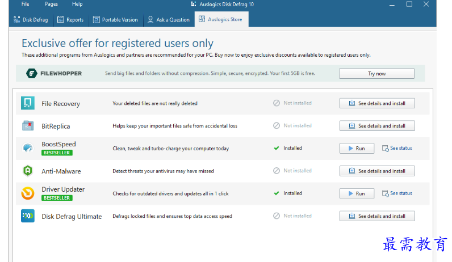The image size is (452, 262).
Task: Click the Disk Defrag Ultimate product name
Action: click(x=72, y=217)
